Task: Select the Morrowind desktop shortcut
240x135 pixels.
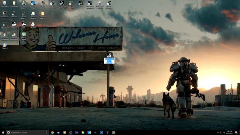Action: 4,14
